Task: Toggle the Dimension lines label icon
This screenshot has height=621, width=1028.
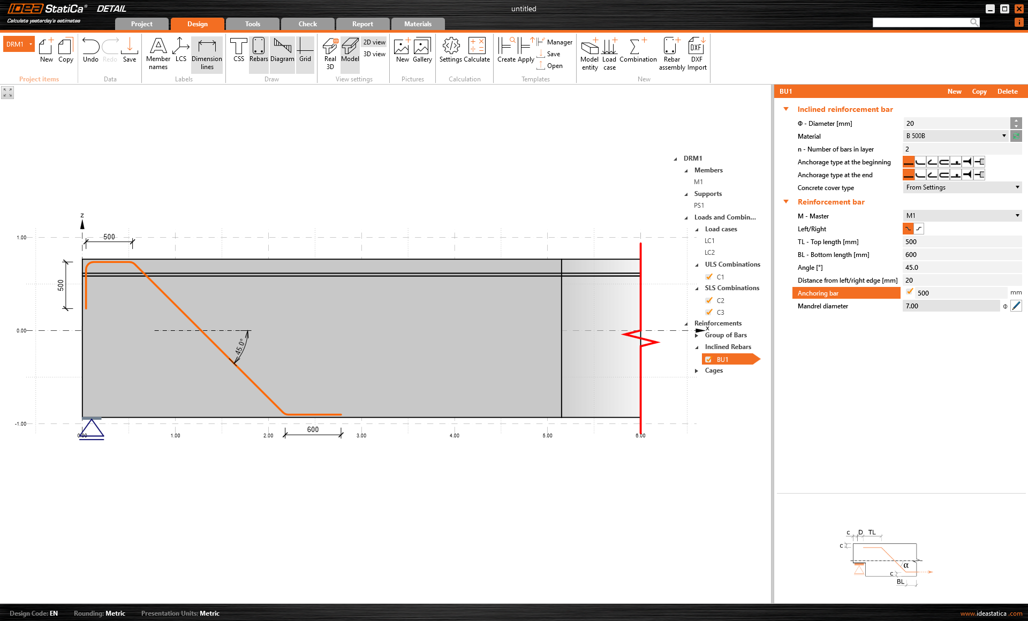Action: pos(207,54)
